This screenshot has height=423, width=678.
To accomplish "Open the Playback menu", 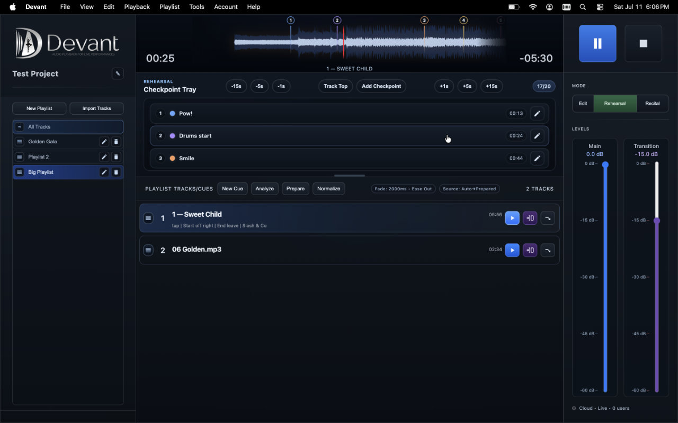I will (137, 7).
